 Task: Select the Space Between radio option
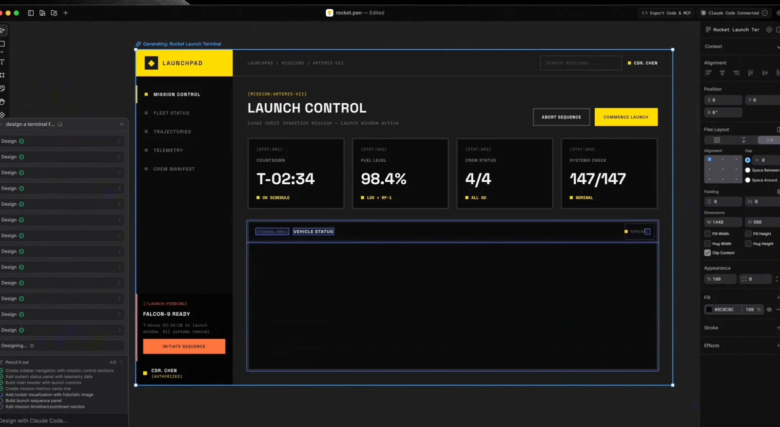coord(747,170)
